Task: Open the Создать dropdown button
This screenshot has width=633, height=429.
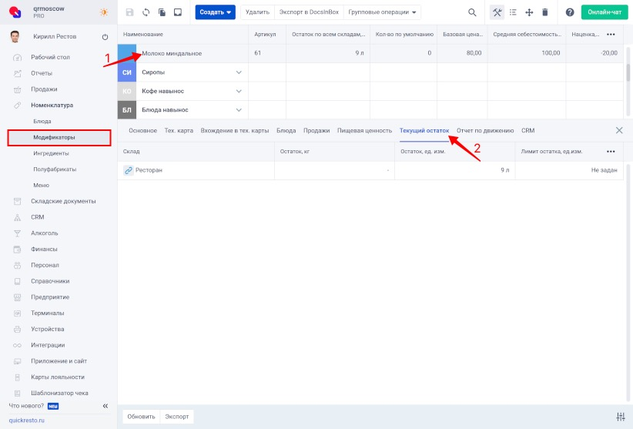Action: pos(215,12)
